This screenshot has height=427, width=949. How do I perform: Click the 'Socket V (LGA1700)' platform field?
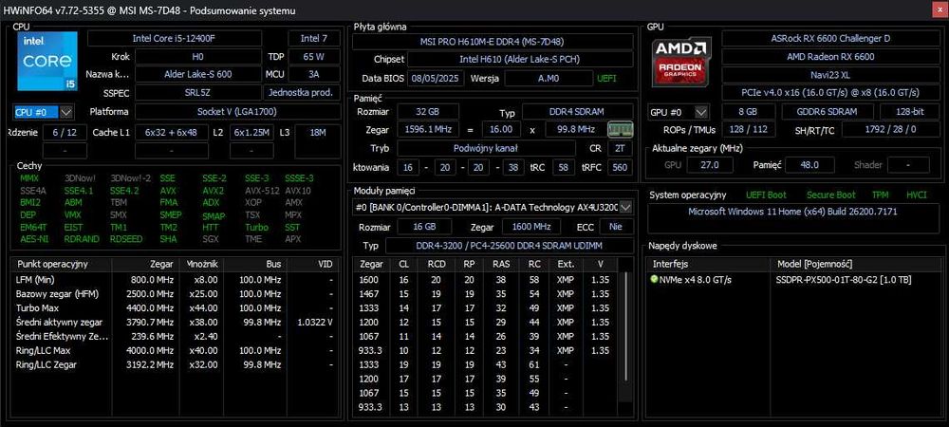237,112
